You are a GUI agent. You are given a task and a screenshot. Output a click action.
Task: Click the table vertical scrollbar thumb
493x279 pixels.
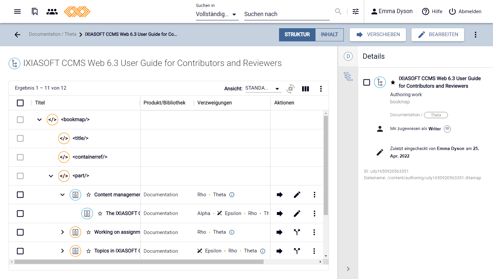coord(326,165)
